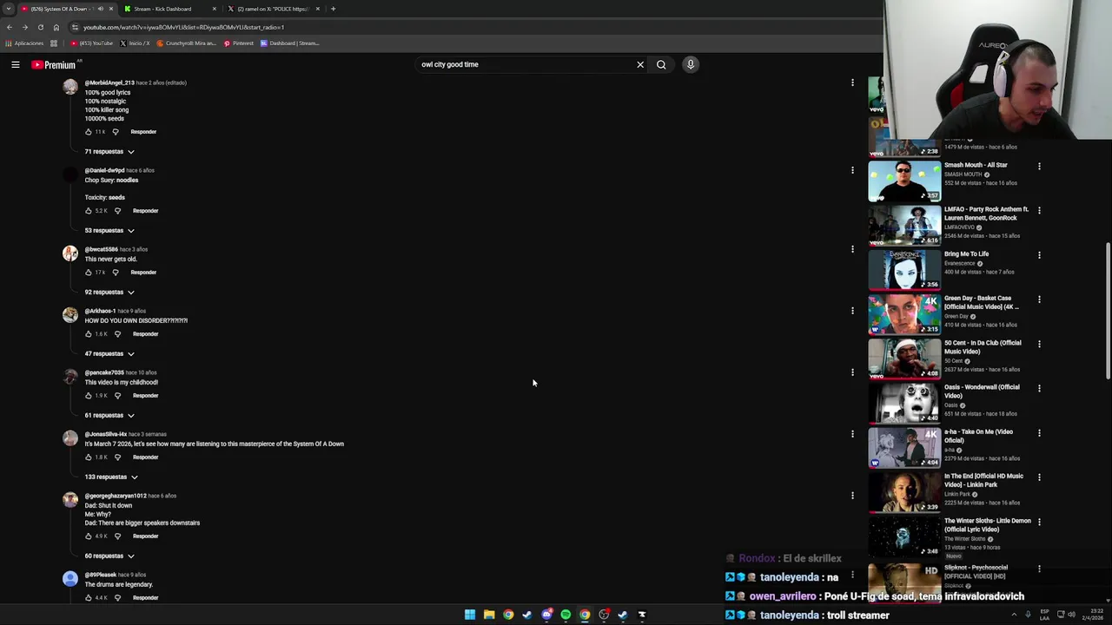Reply to 'The drums are legendary' comment
This screenshot has width=1112, height=625.
tap(145, 598)
